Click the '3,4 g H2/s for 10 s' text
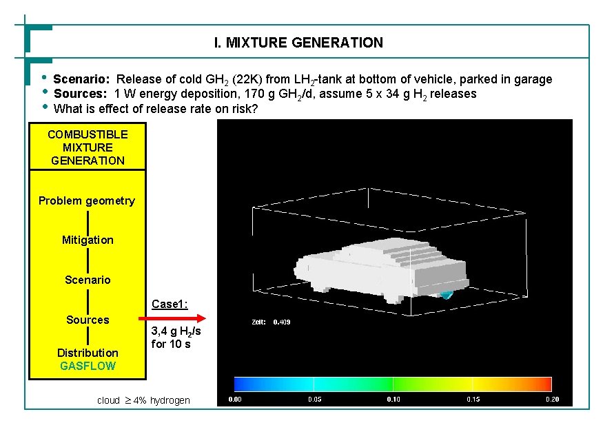This screenshot has height=434, width=614. coord(176,338)
